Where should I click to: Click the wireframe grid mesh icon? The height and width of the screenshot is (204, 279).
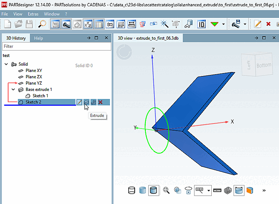228,190
